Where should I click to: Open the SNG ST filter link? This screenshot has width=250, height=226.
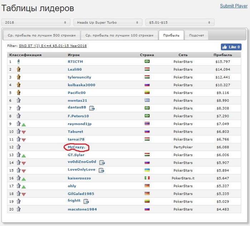coord(53,46)
